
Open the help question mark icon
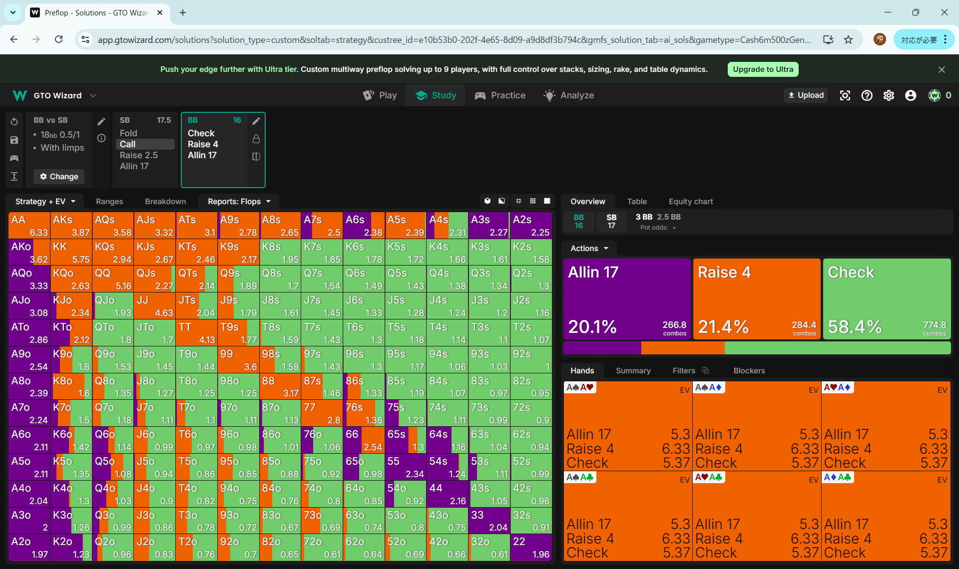(867, 95)
